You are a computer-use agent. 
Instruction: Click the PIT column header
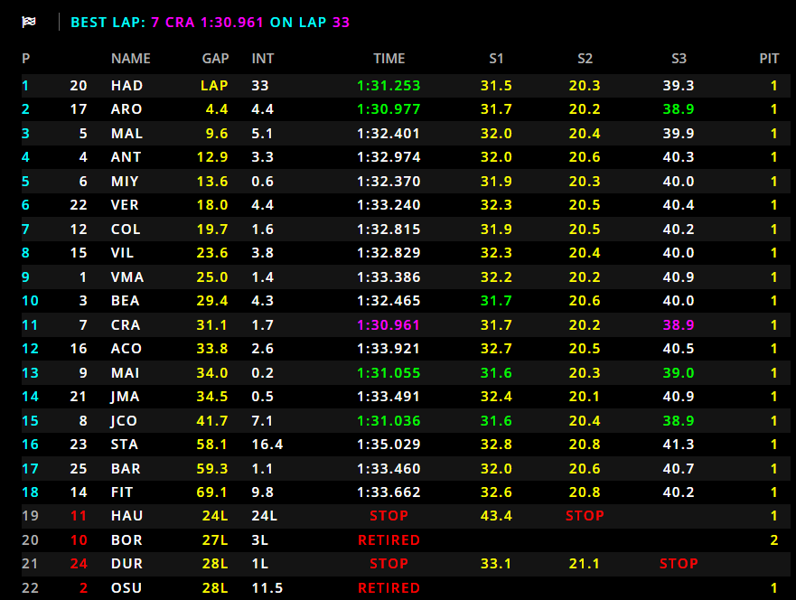pos(769,59)
